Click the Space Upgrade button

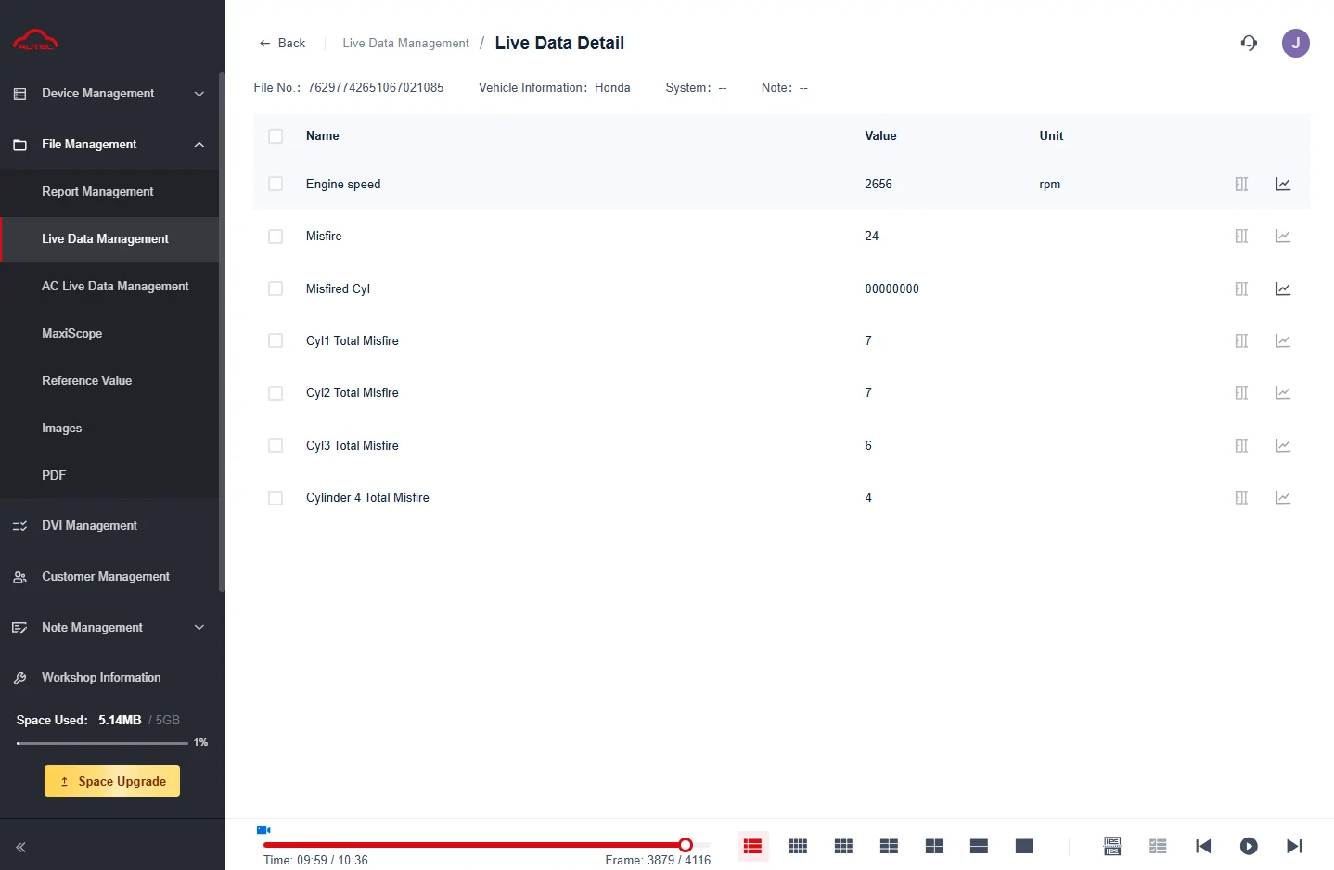point(112,781)
